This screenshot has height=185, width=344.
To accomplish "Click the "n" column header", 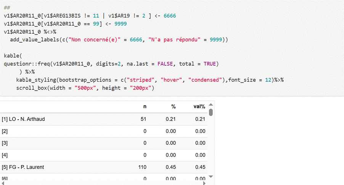I will 145,107.
